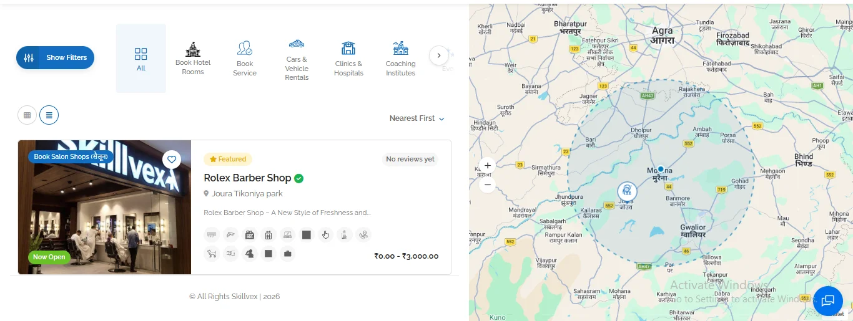Click the hair dryer amenity icon

point(230,235)
